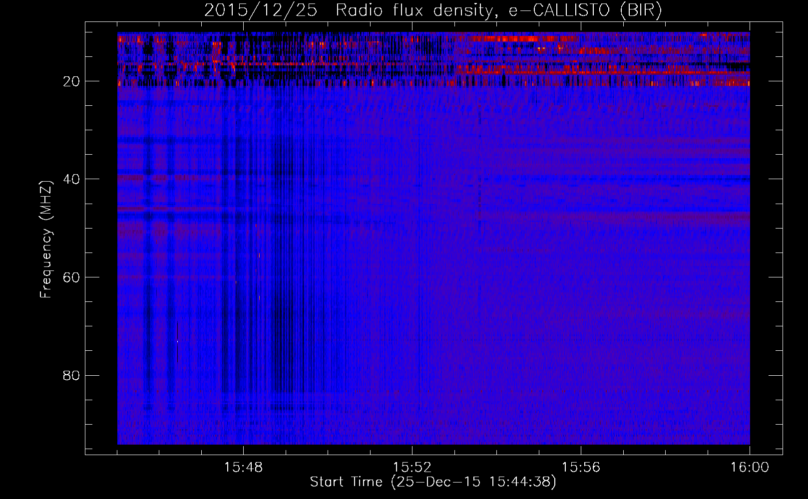The height and width of the screenshot is (499, 808).
Task: Select the 15:56 time tick label
Action: [581, 468]
